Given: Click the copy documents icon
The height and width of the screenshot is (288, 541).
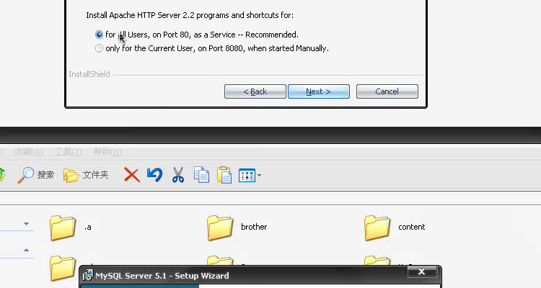Looking at the screenshot, I should [x=201, y=175].
